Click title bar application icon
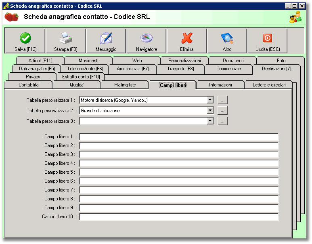Image resolution: width=312 pixels, height=244 pixels. 6,6
